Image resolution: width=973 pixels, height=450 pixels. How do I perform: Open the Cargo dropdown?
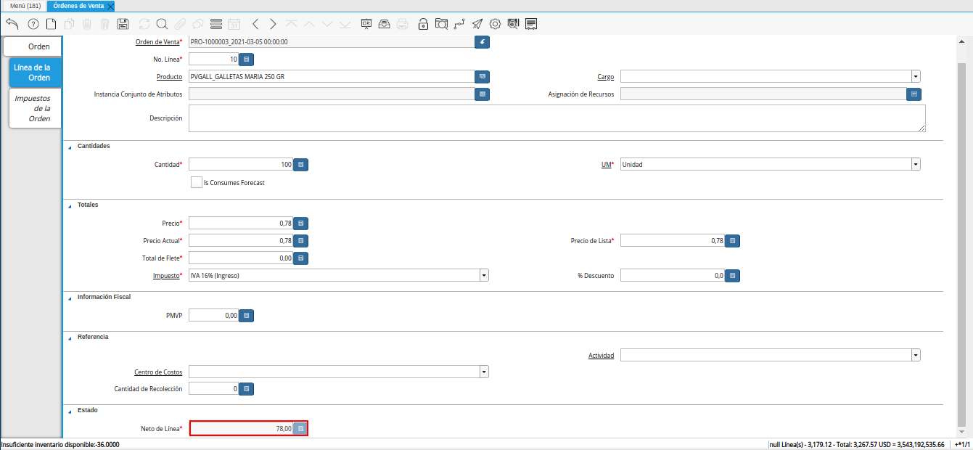pos(916,76)
